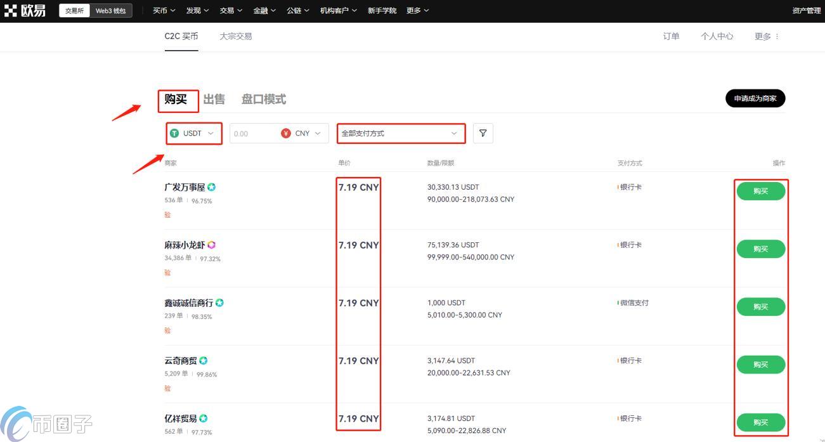The width and height of the screenshot is (825, 442).
Task: Open the filter funnel icon
Action: click(483, 133)
